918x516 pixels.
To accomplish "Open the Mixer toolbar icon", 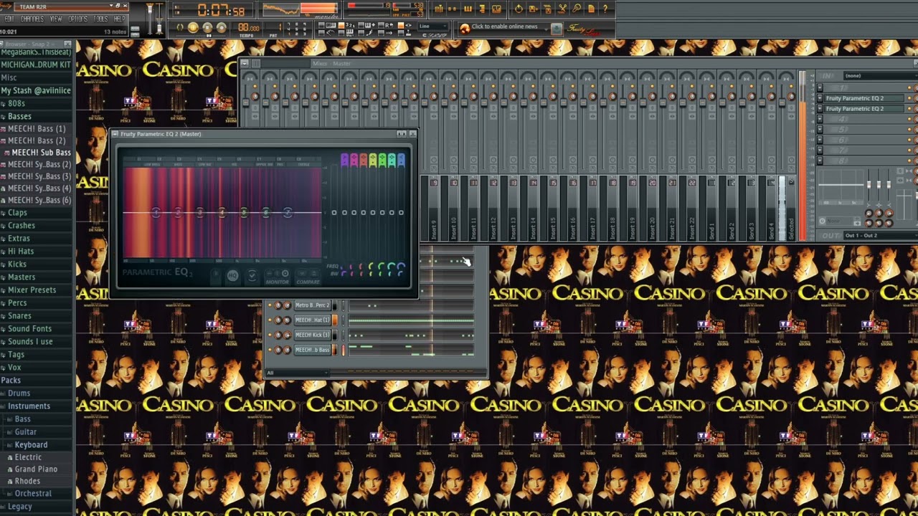I will 497,9.
